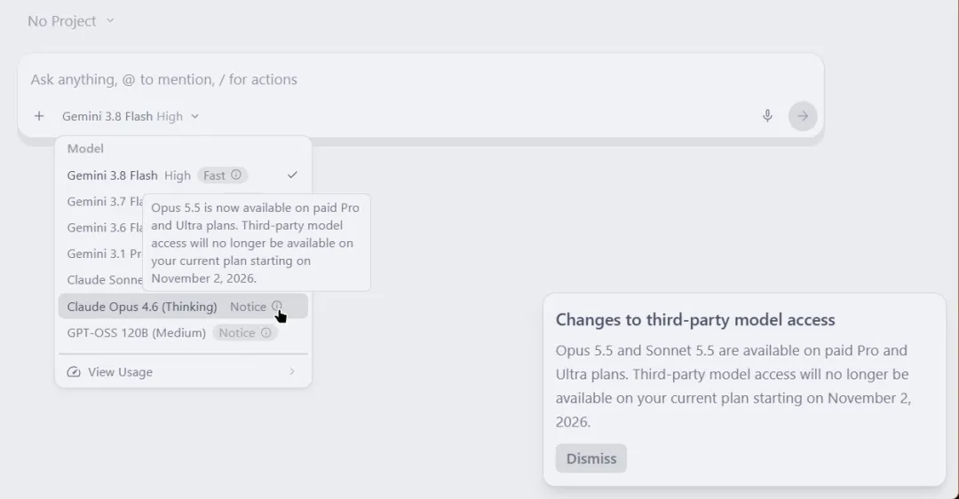Screen dimensions: 959x499
Task: Expand View Usage with the right chevron
Action: pyautogui.click(x=292, y=371)
